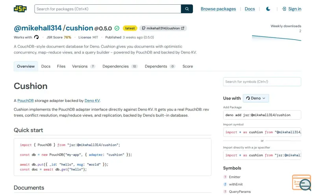Screen dimensions: 315x196
Task: Open the Dependents tab
Action: coord(160,66)
